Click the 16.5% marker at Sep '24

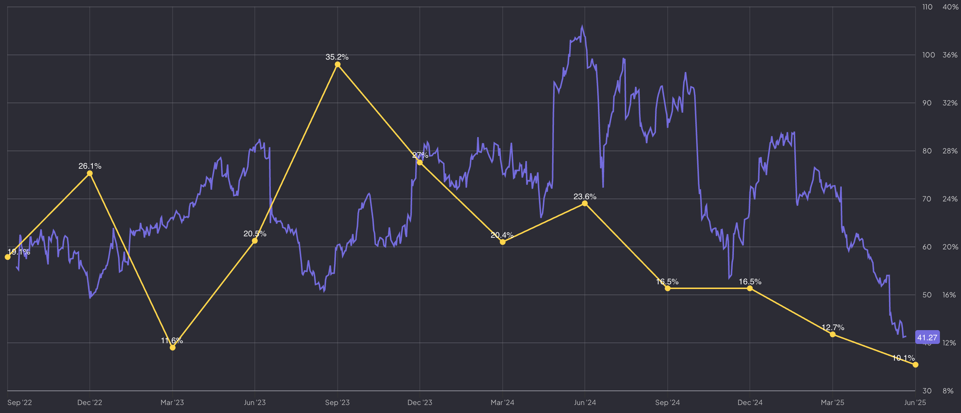pos(667,288)
